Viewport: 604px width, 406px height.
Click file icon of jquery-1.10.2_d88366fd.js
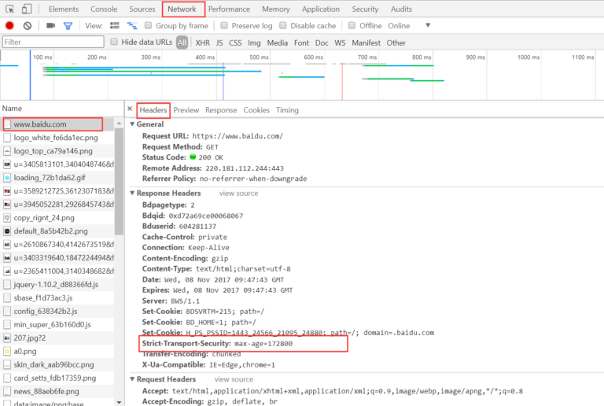click(x=7, y=285)
